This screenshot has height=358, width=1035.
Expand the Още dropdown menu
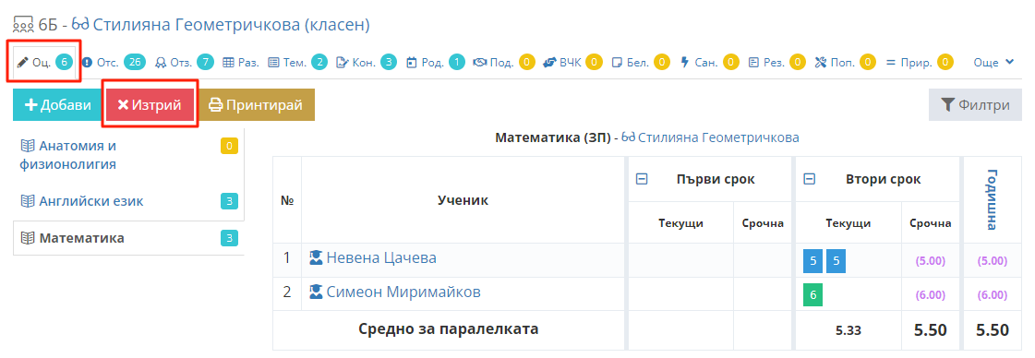coord(993,63)
